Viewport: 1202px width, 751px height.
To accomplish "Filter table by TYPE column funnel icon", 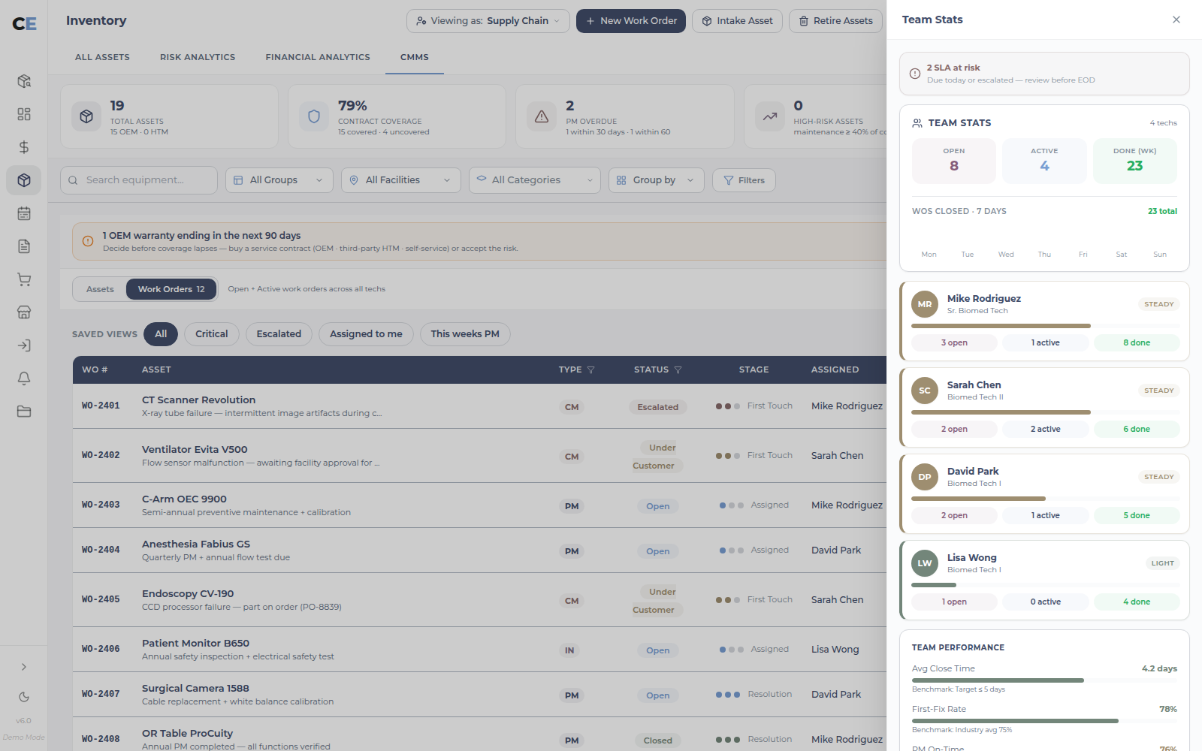I will [591, 370].
